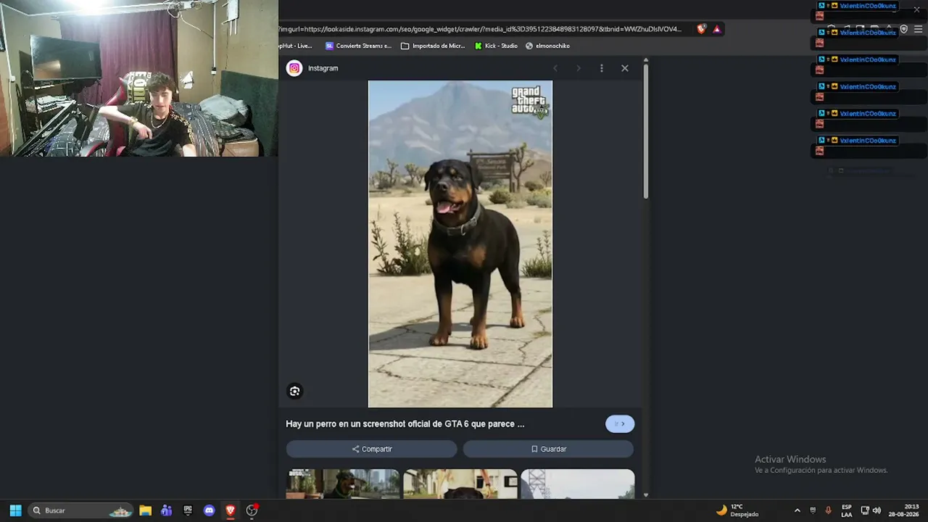This screenshot has height=522, width=928.
Task: Open the three-dot menu of the image panel
Action: (x=601, y=68)
